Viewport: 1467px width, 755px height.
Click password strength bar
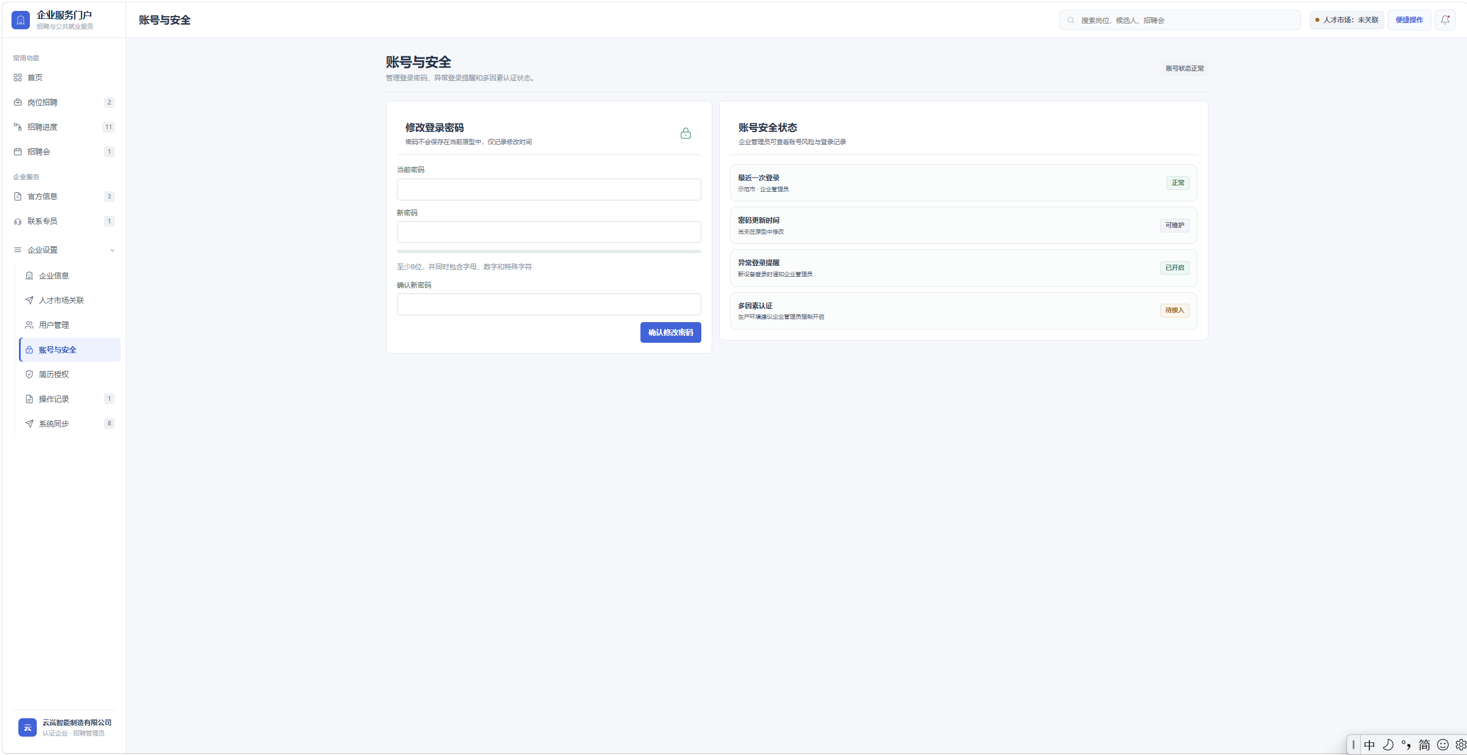[549, 251]
